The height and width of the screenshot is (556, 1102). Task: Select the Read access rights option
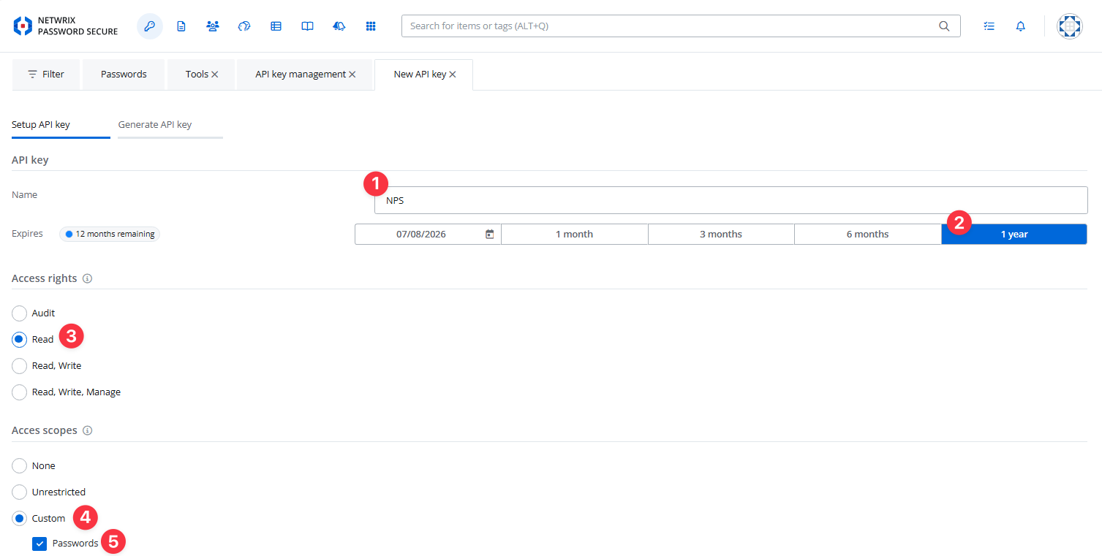[x=19, y=339]
